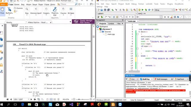Click Save icon in Code::Blocks toolbar
The width and height of the screenshot is (191, 107).
[x=105, y=10]
